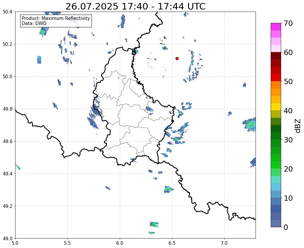Click longitude axis label 5.5

pyautogui.click(x=67, y=243)
